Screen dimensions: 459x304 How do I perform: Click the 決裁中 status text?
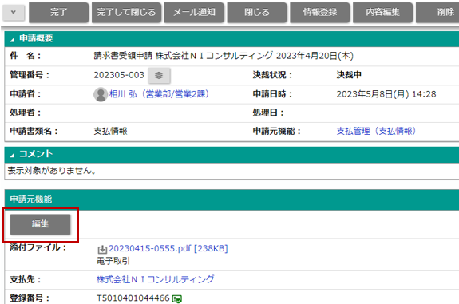click(349, 75)
